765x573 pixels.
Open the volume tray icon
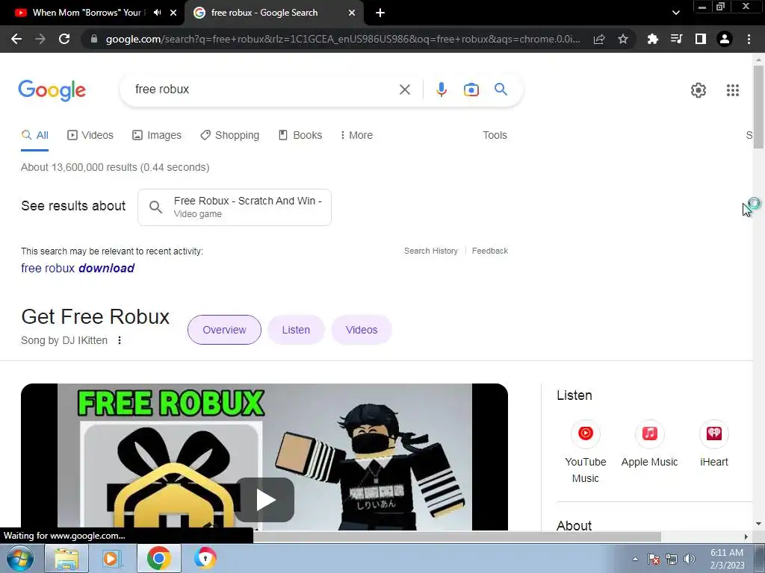690,559
